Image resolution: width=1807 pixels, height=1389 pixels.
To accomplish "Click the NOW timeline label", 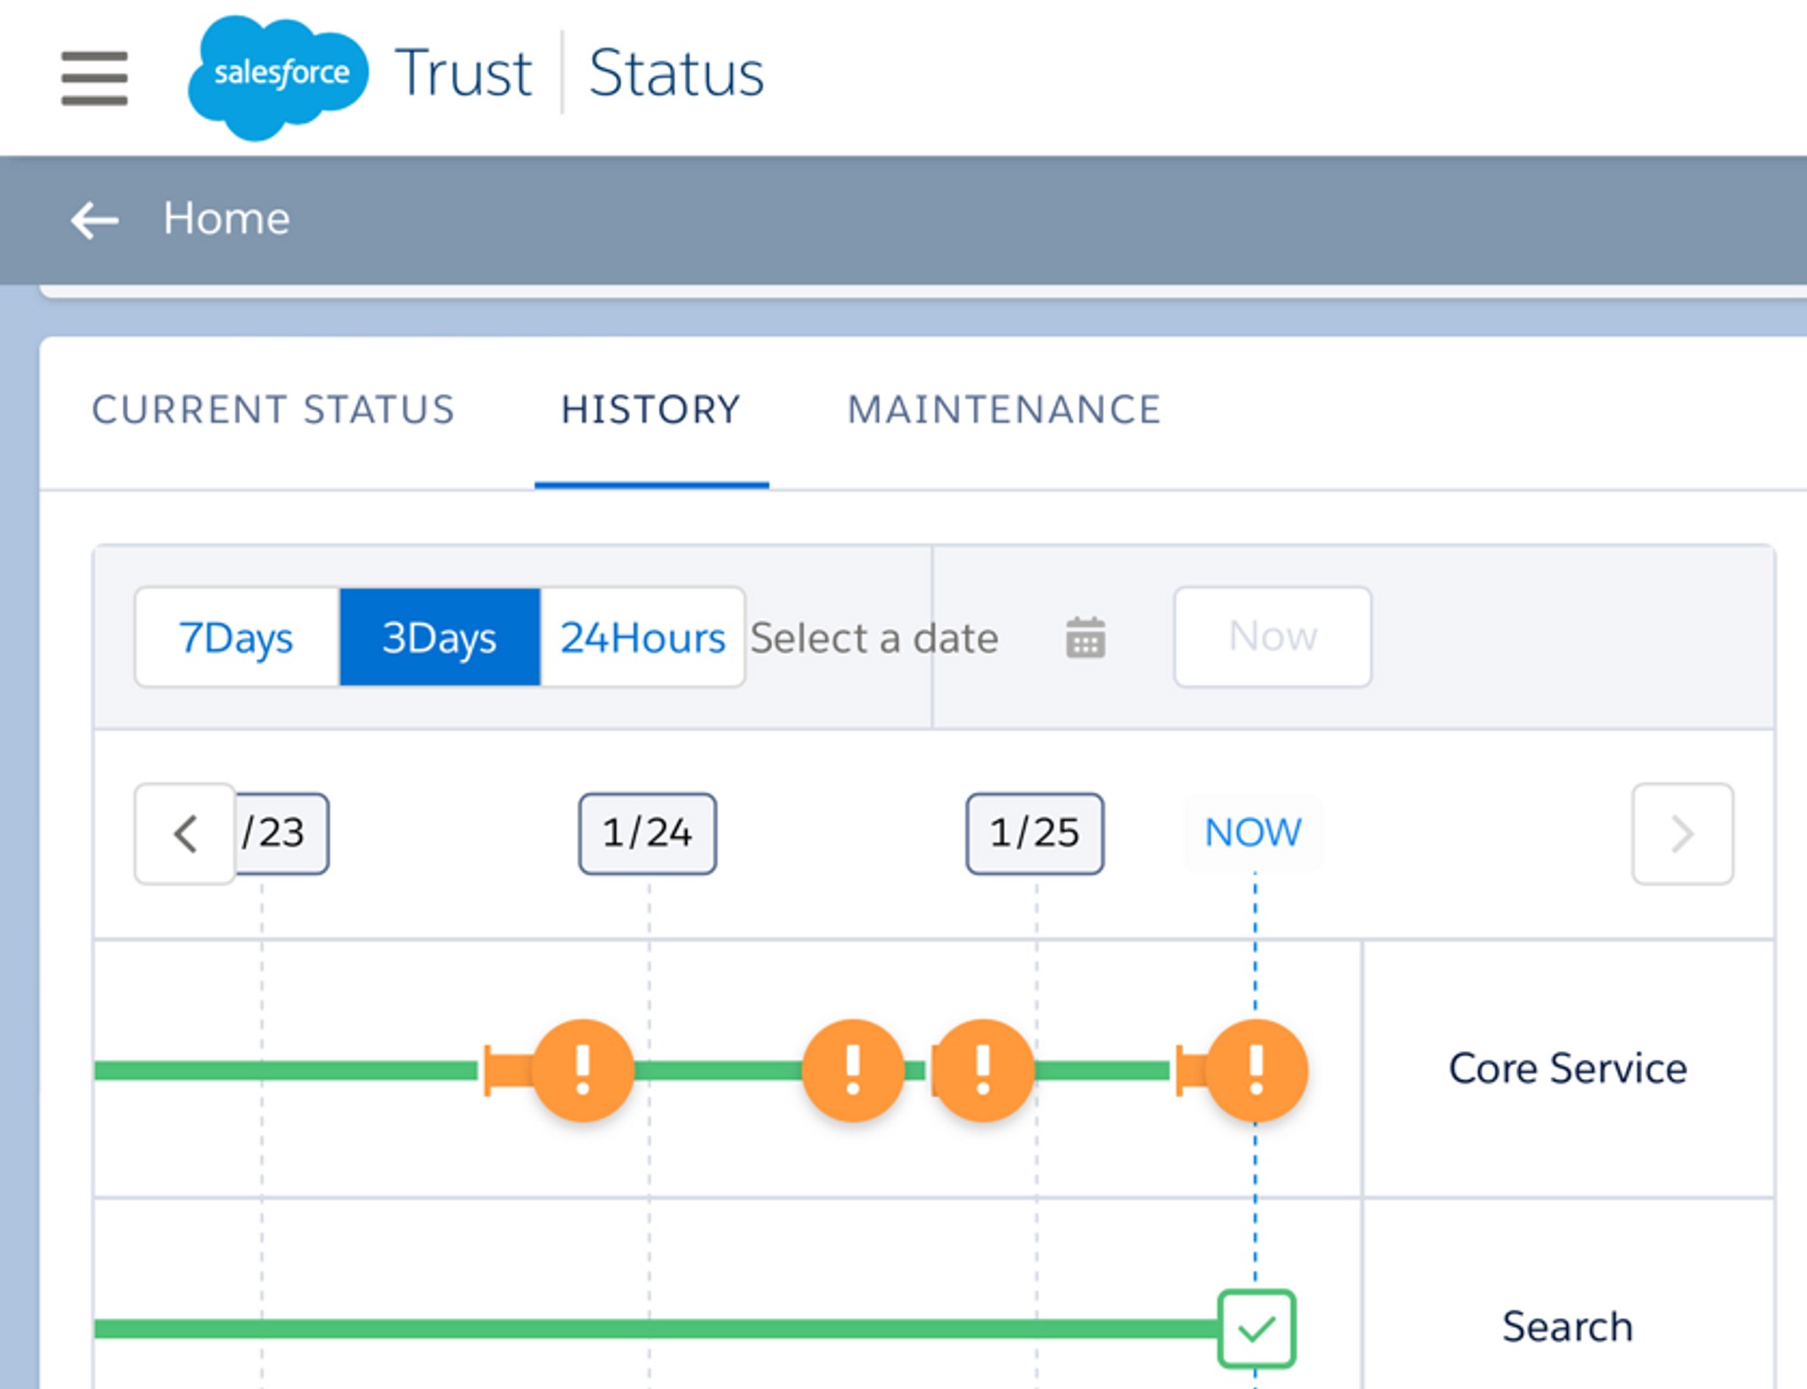I will point(1253,833).
